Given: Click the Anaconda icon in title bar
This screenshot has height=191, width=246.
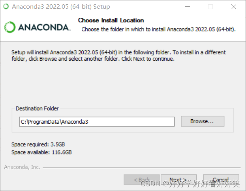Looking at the screenshot, I should pos(6,7).
